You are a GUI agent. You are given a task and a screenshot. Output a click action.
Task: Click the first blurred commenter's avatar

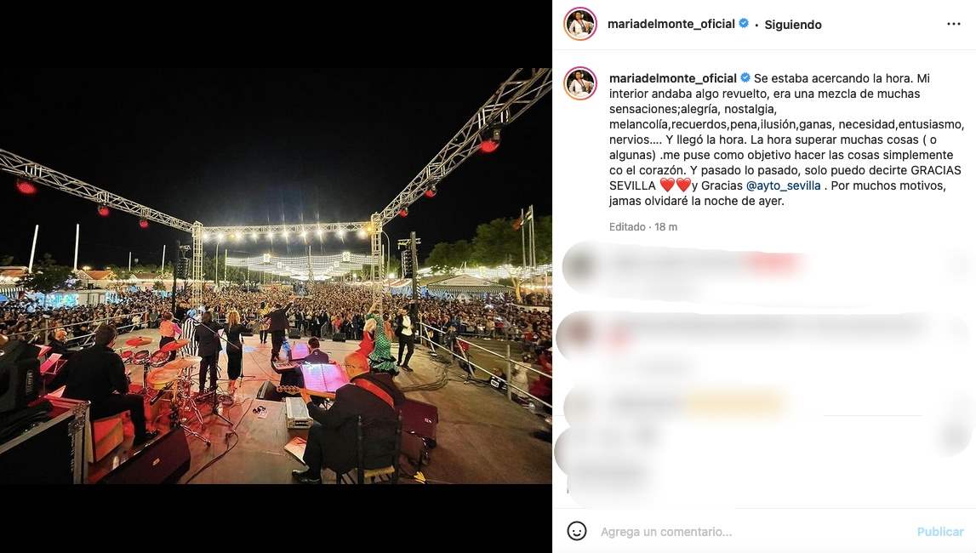(x=581, y=265)
